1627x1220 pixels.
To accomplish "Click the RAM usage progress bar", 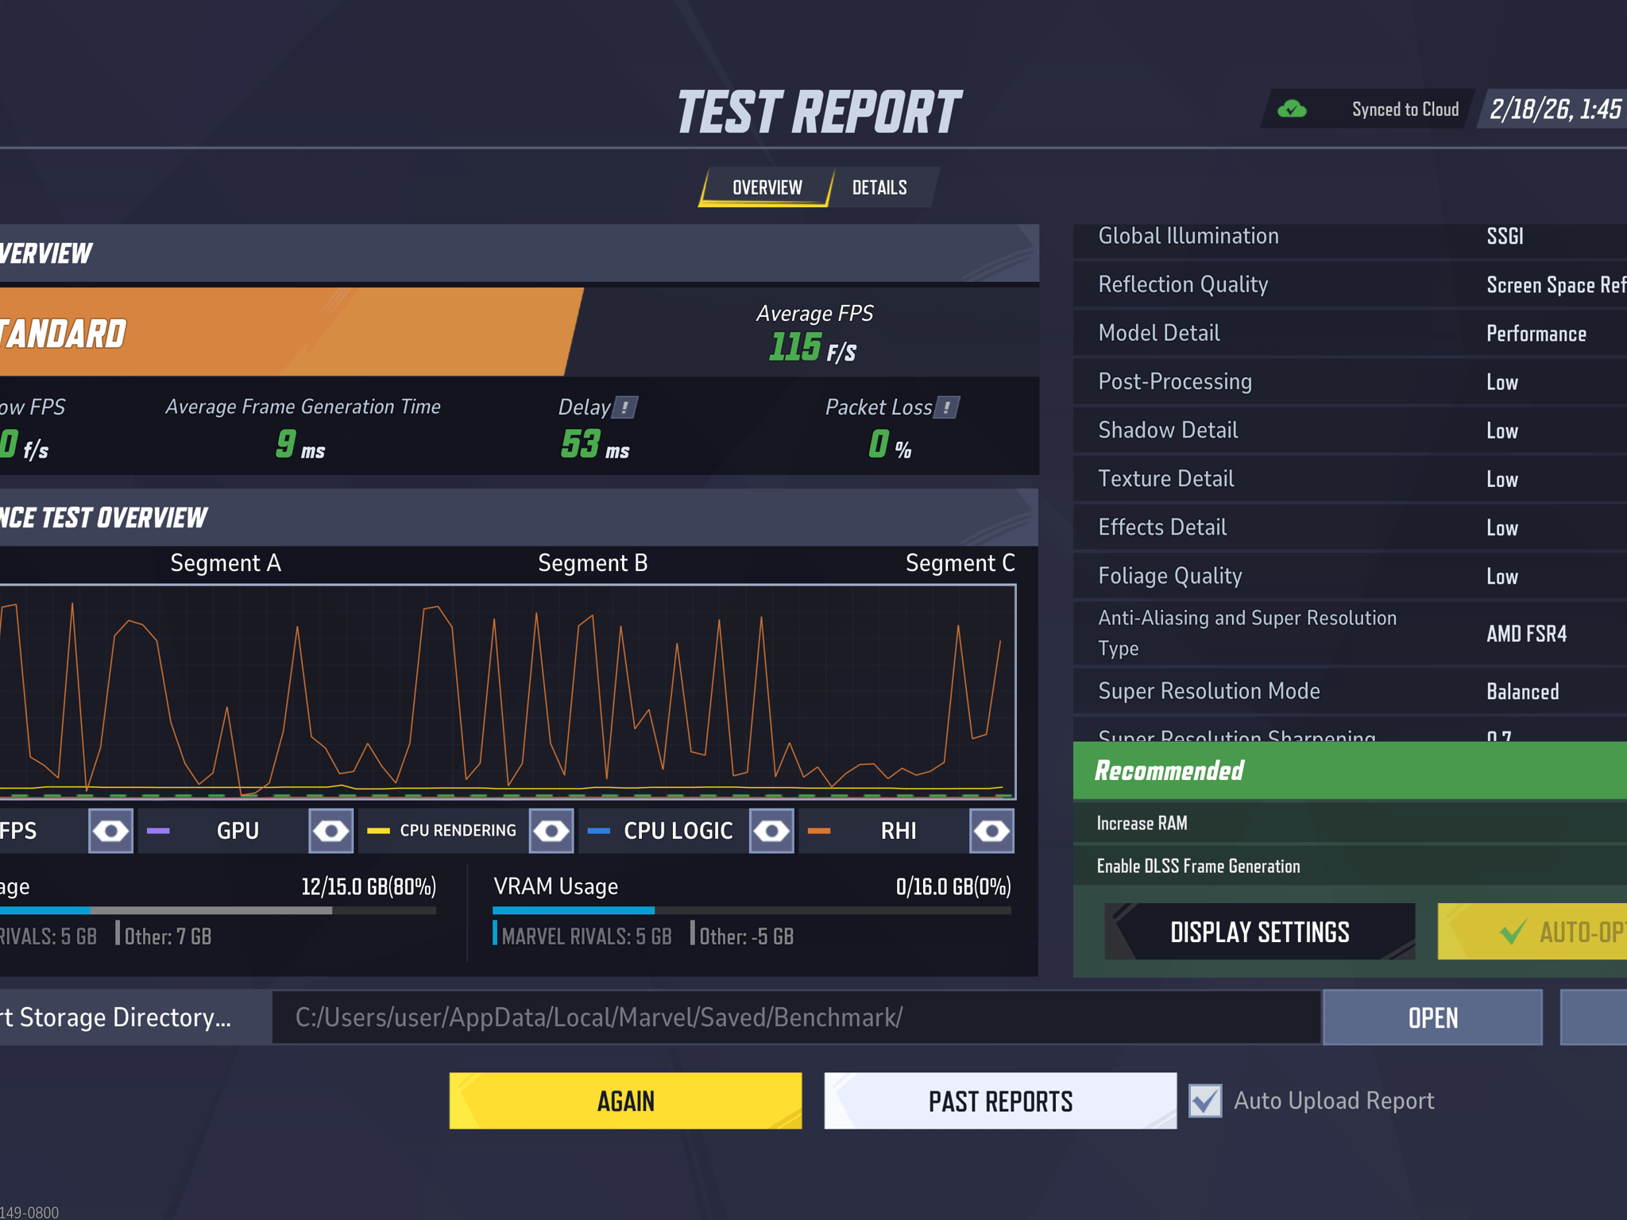I will pos(218,910).
